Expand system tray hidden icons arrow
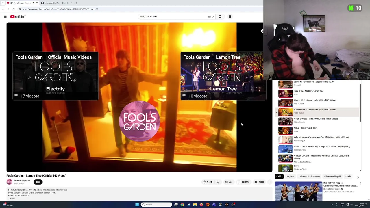The image size is (370, 208). 332,205
